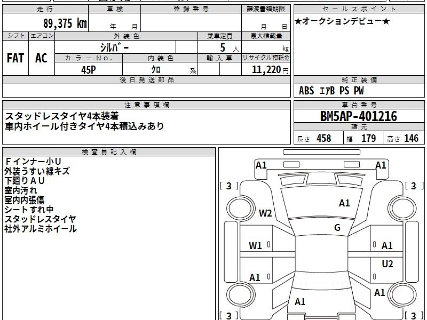The height and width of the screenshot is (320, 427).
Task: Select the exterior color シルバー
Action: [114, 47]
